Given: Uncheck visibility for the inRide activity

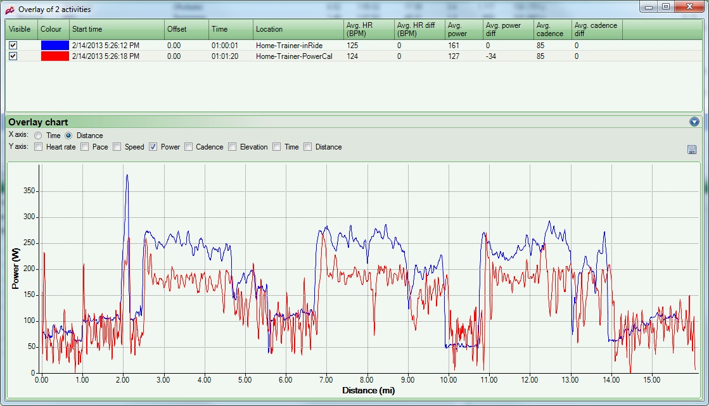Looking at the screenshot, I should 13,46.
